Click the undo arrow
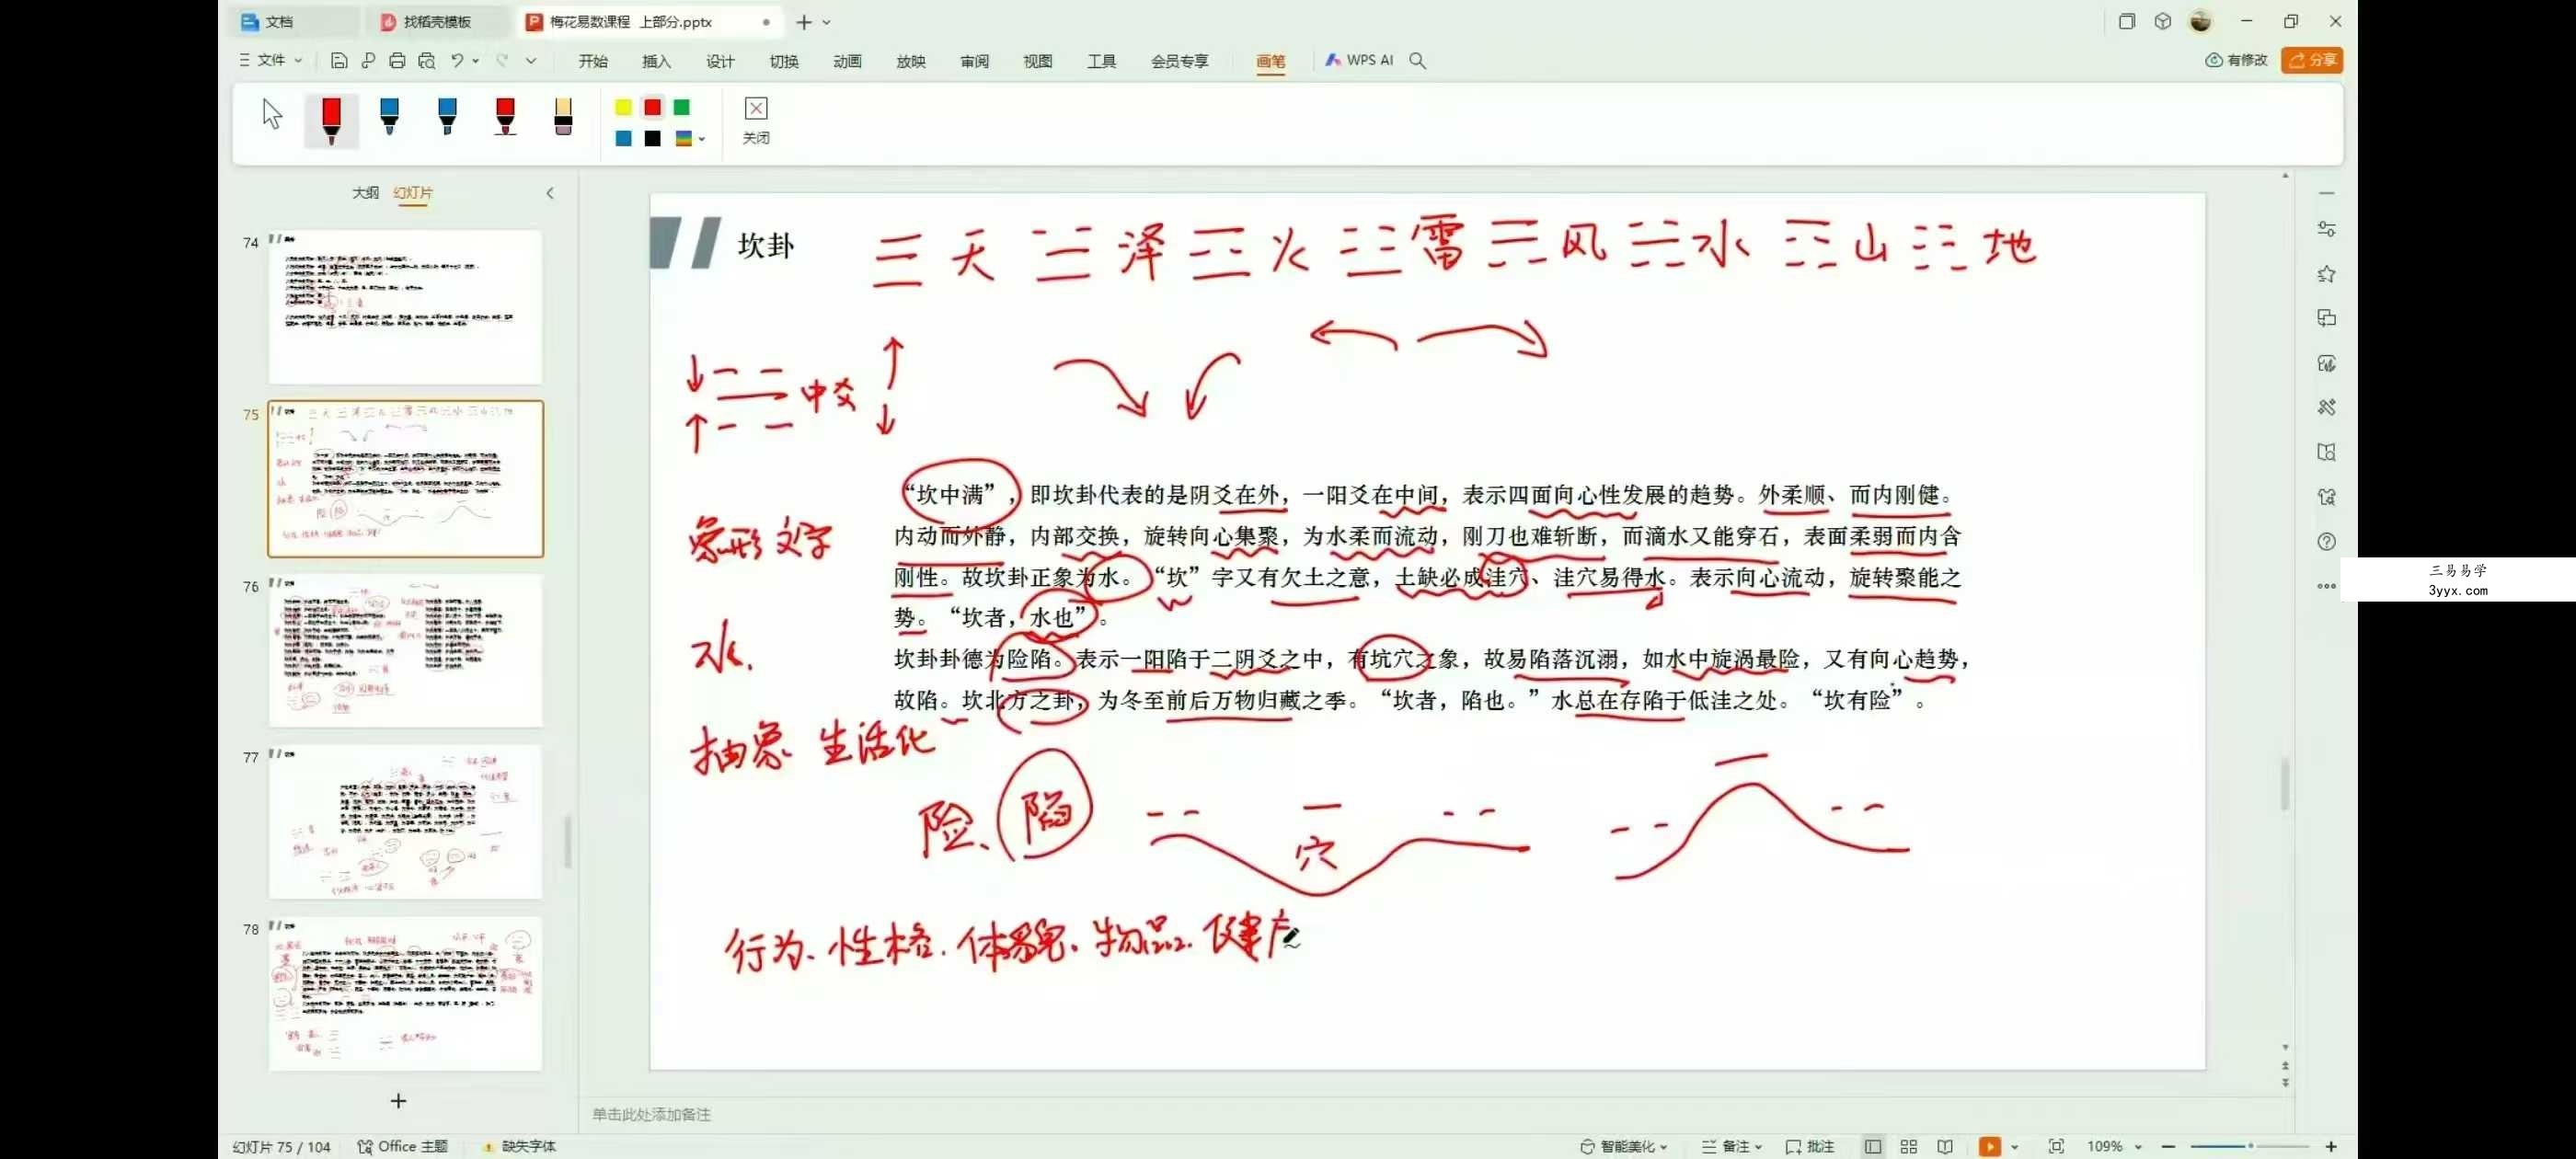The width and height of the screenshot is (2576, 1159). (457, 61)
